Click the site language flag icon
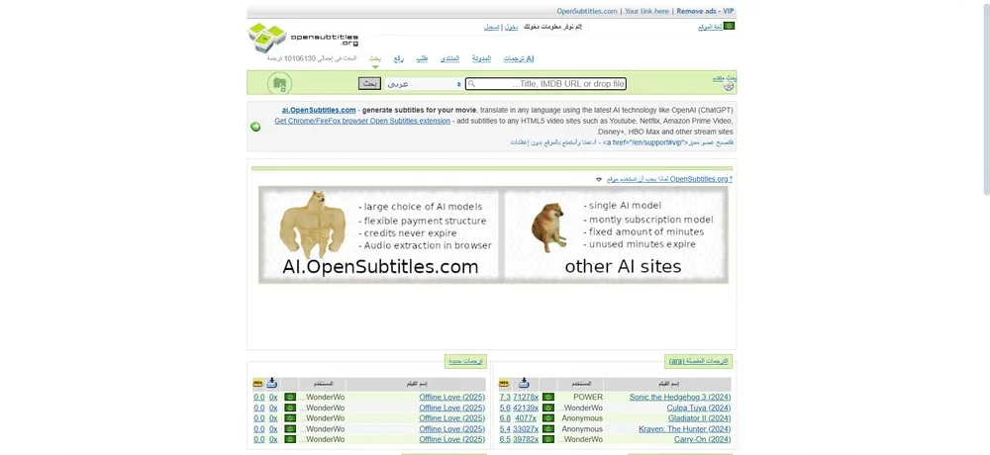The height and width of the screenshot is (455, 990). pos(729,26)
